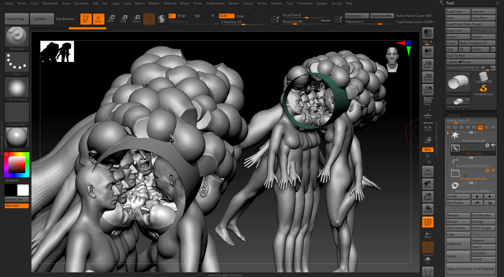Toggle PolyF line fill display

428,222
